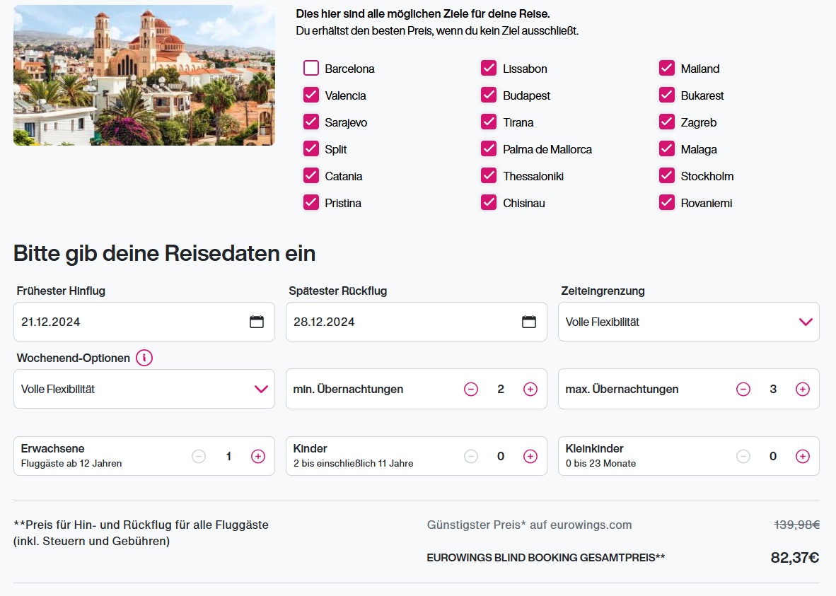Open the Spätester Rückflug calendar icon
The height and width of the screenshot is (596, 836).
[530, 321]
